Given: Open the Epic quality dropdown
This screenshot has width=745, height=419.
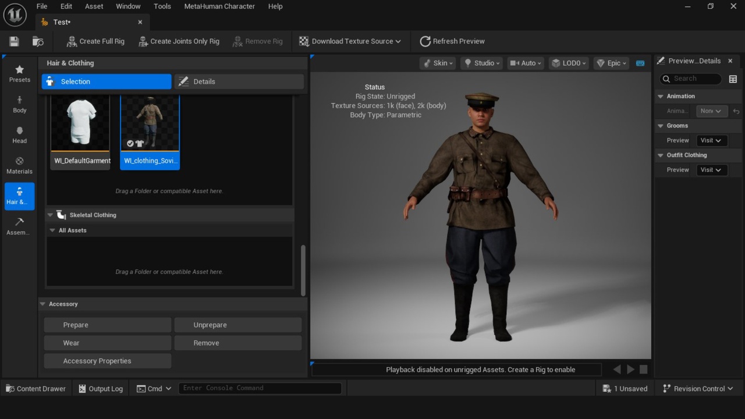Looking at the screenshot, I should click(x=611, y=63).
